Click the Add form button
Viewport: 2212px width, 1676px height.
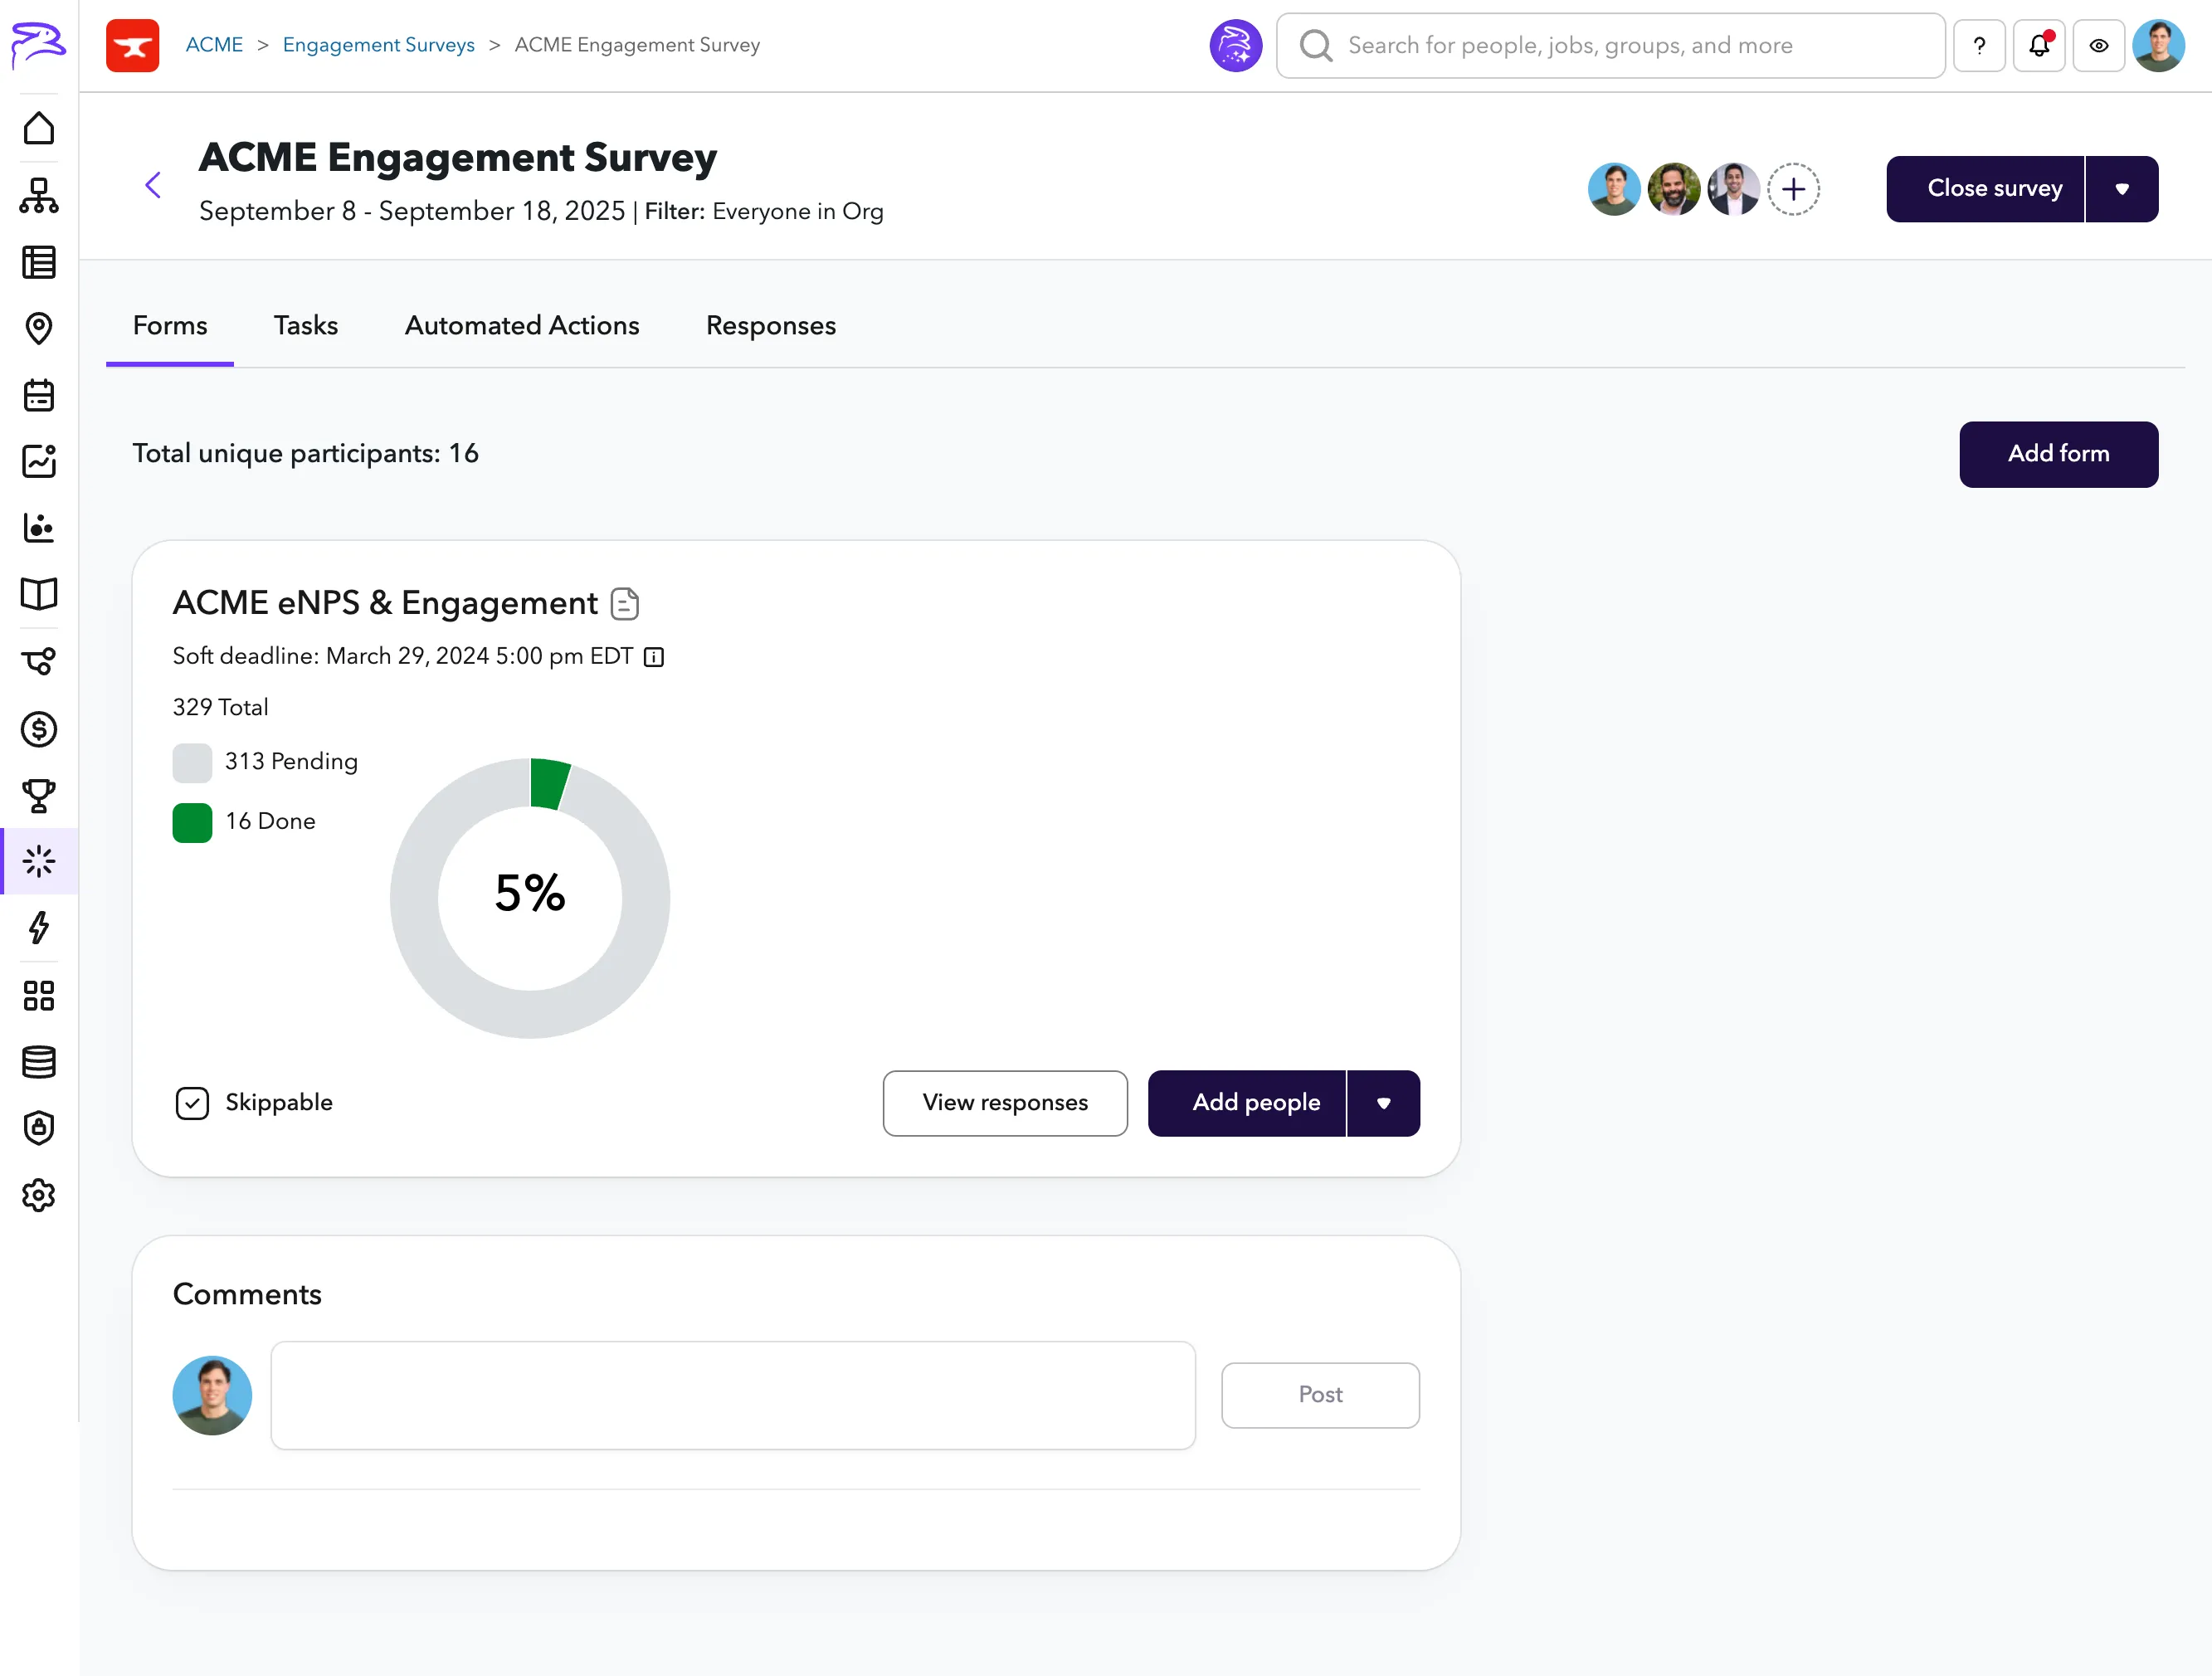tap(2059, 454)
